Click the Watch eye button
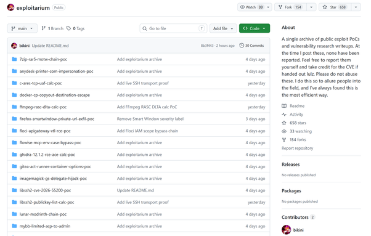 pyautogui.click(x=251, y=7)
